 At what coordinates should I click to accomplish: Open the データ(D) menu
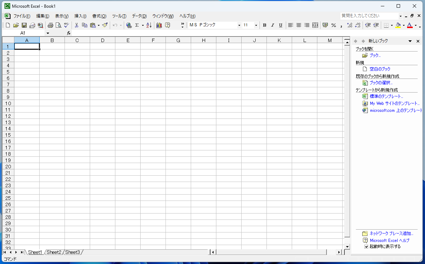139,16
